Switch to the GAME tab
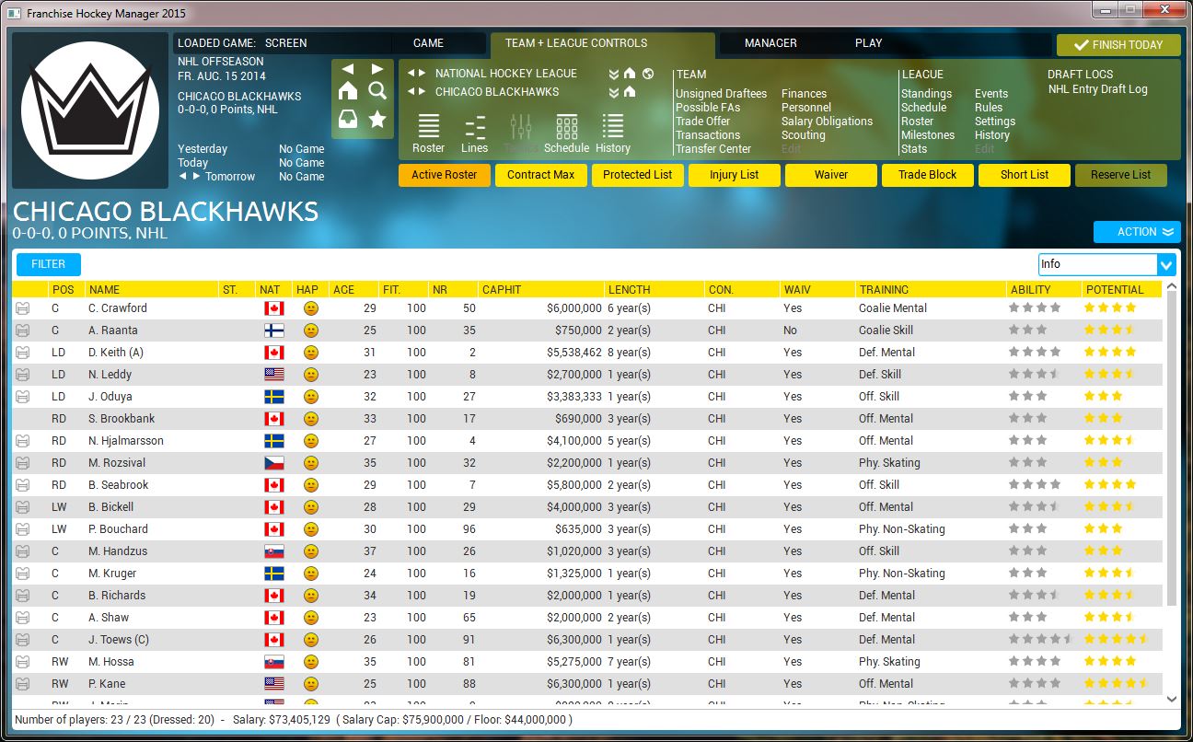 click(x=428, y=43)
